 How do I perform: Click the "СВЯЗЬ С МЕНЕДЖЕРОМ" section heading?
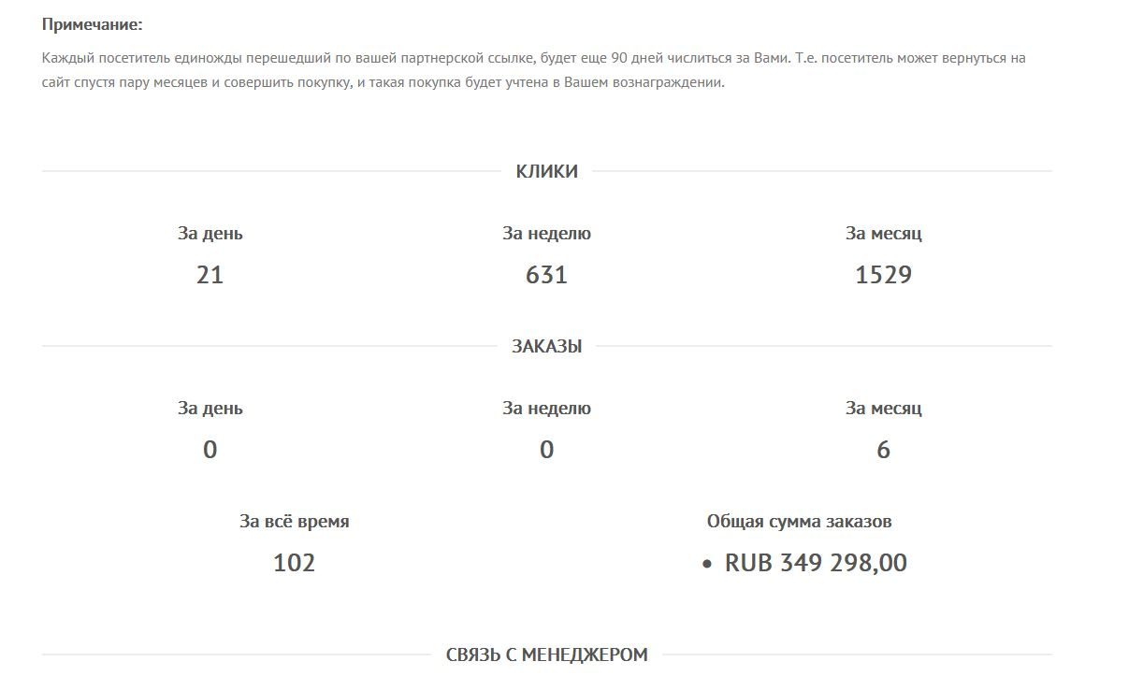546,654
